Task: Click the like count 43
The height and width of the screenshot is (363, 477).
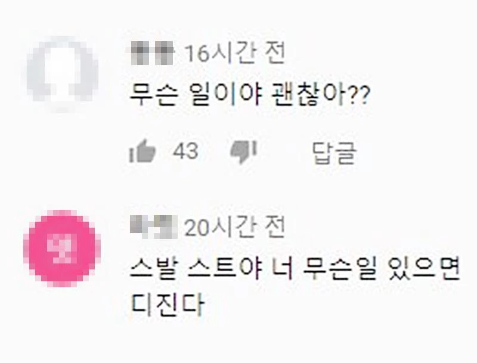Action: [185, 151]
